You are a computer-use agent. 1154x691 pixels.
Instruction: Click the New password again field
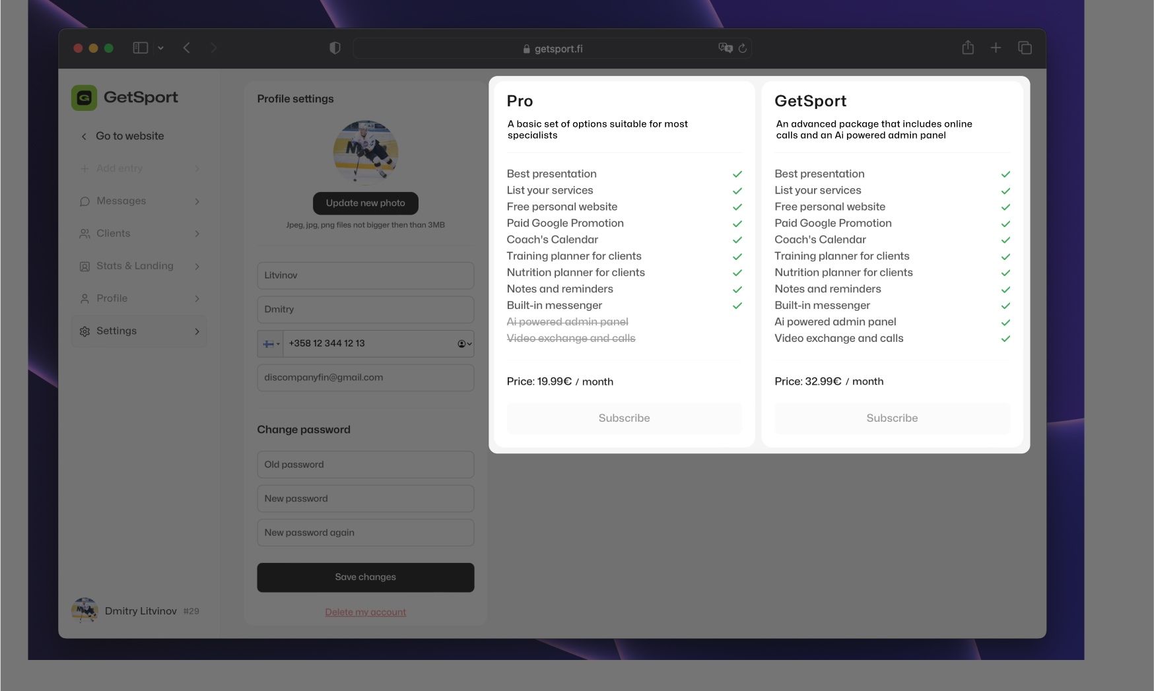click(366, 533)
